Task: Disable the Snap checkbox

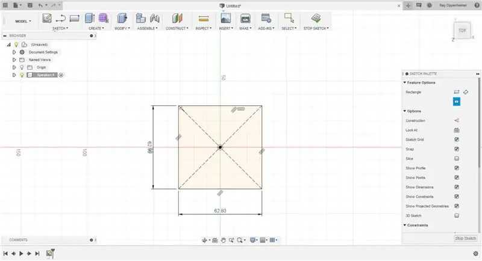Action: (x=457, y=149)
